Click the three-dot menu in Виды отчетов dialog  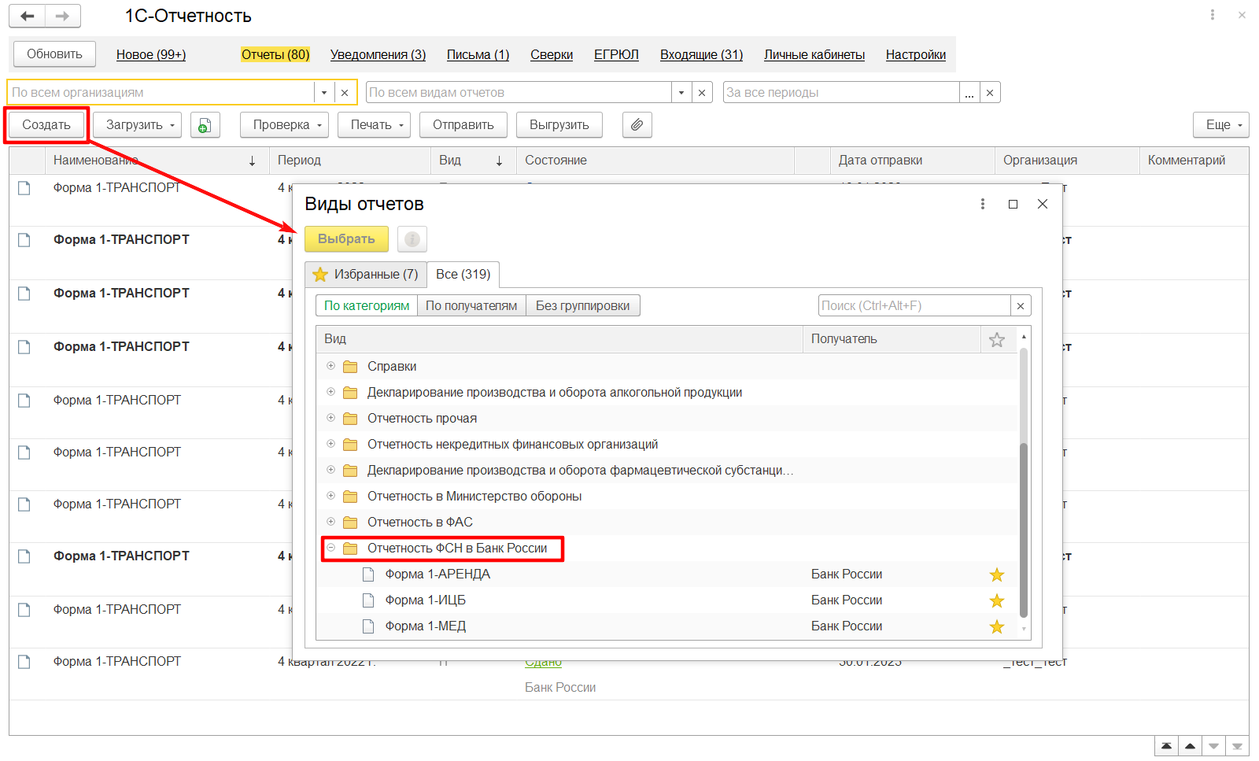tap(982, 204)
